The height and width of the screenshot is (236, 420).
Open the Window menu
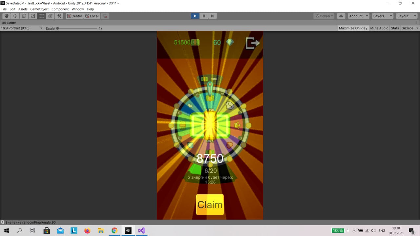pyautogui.click(x=78, y=9)
